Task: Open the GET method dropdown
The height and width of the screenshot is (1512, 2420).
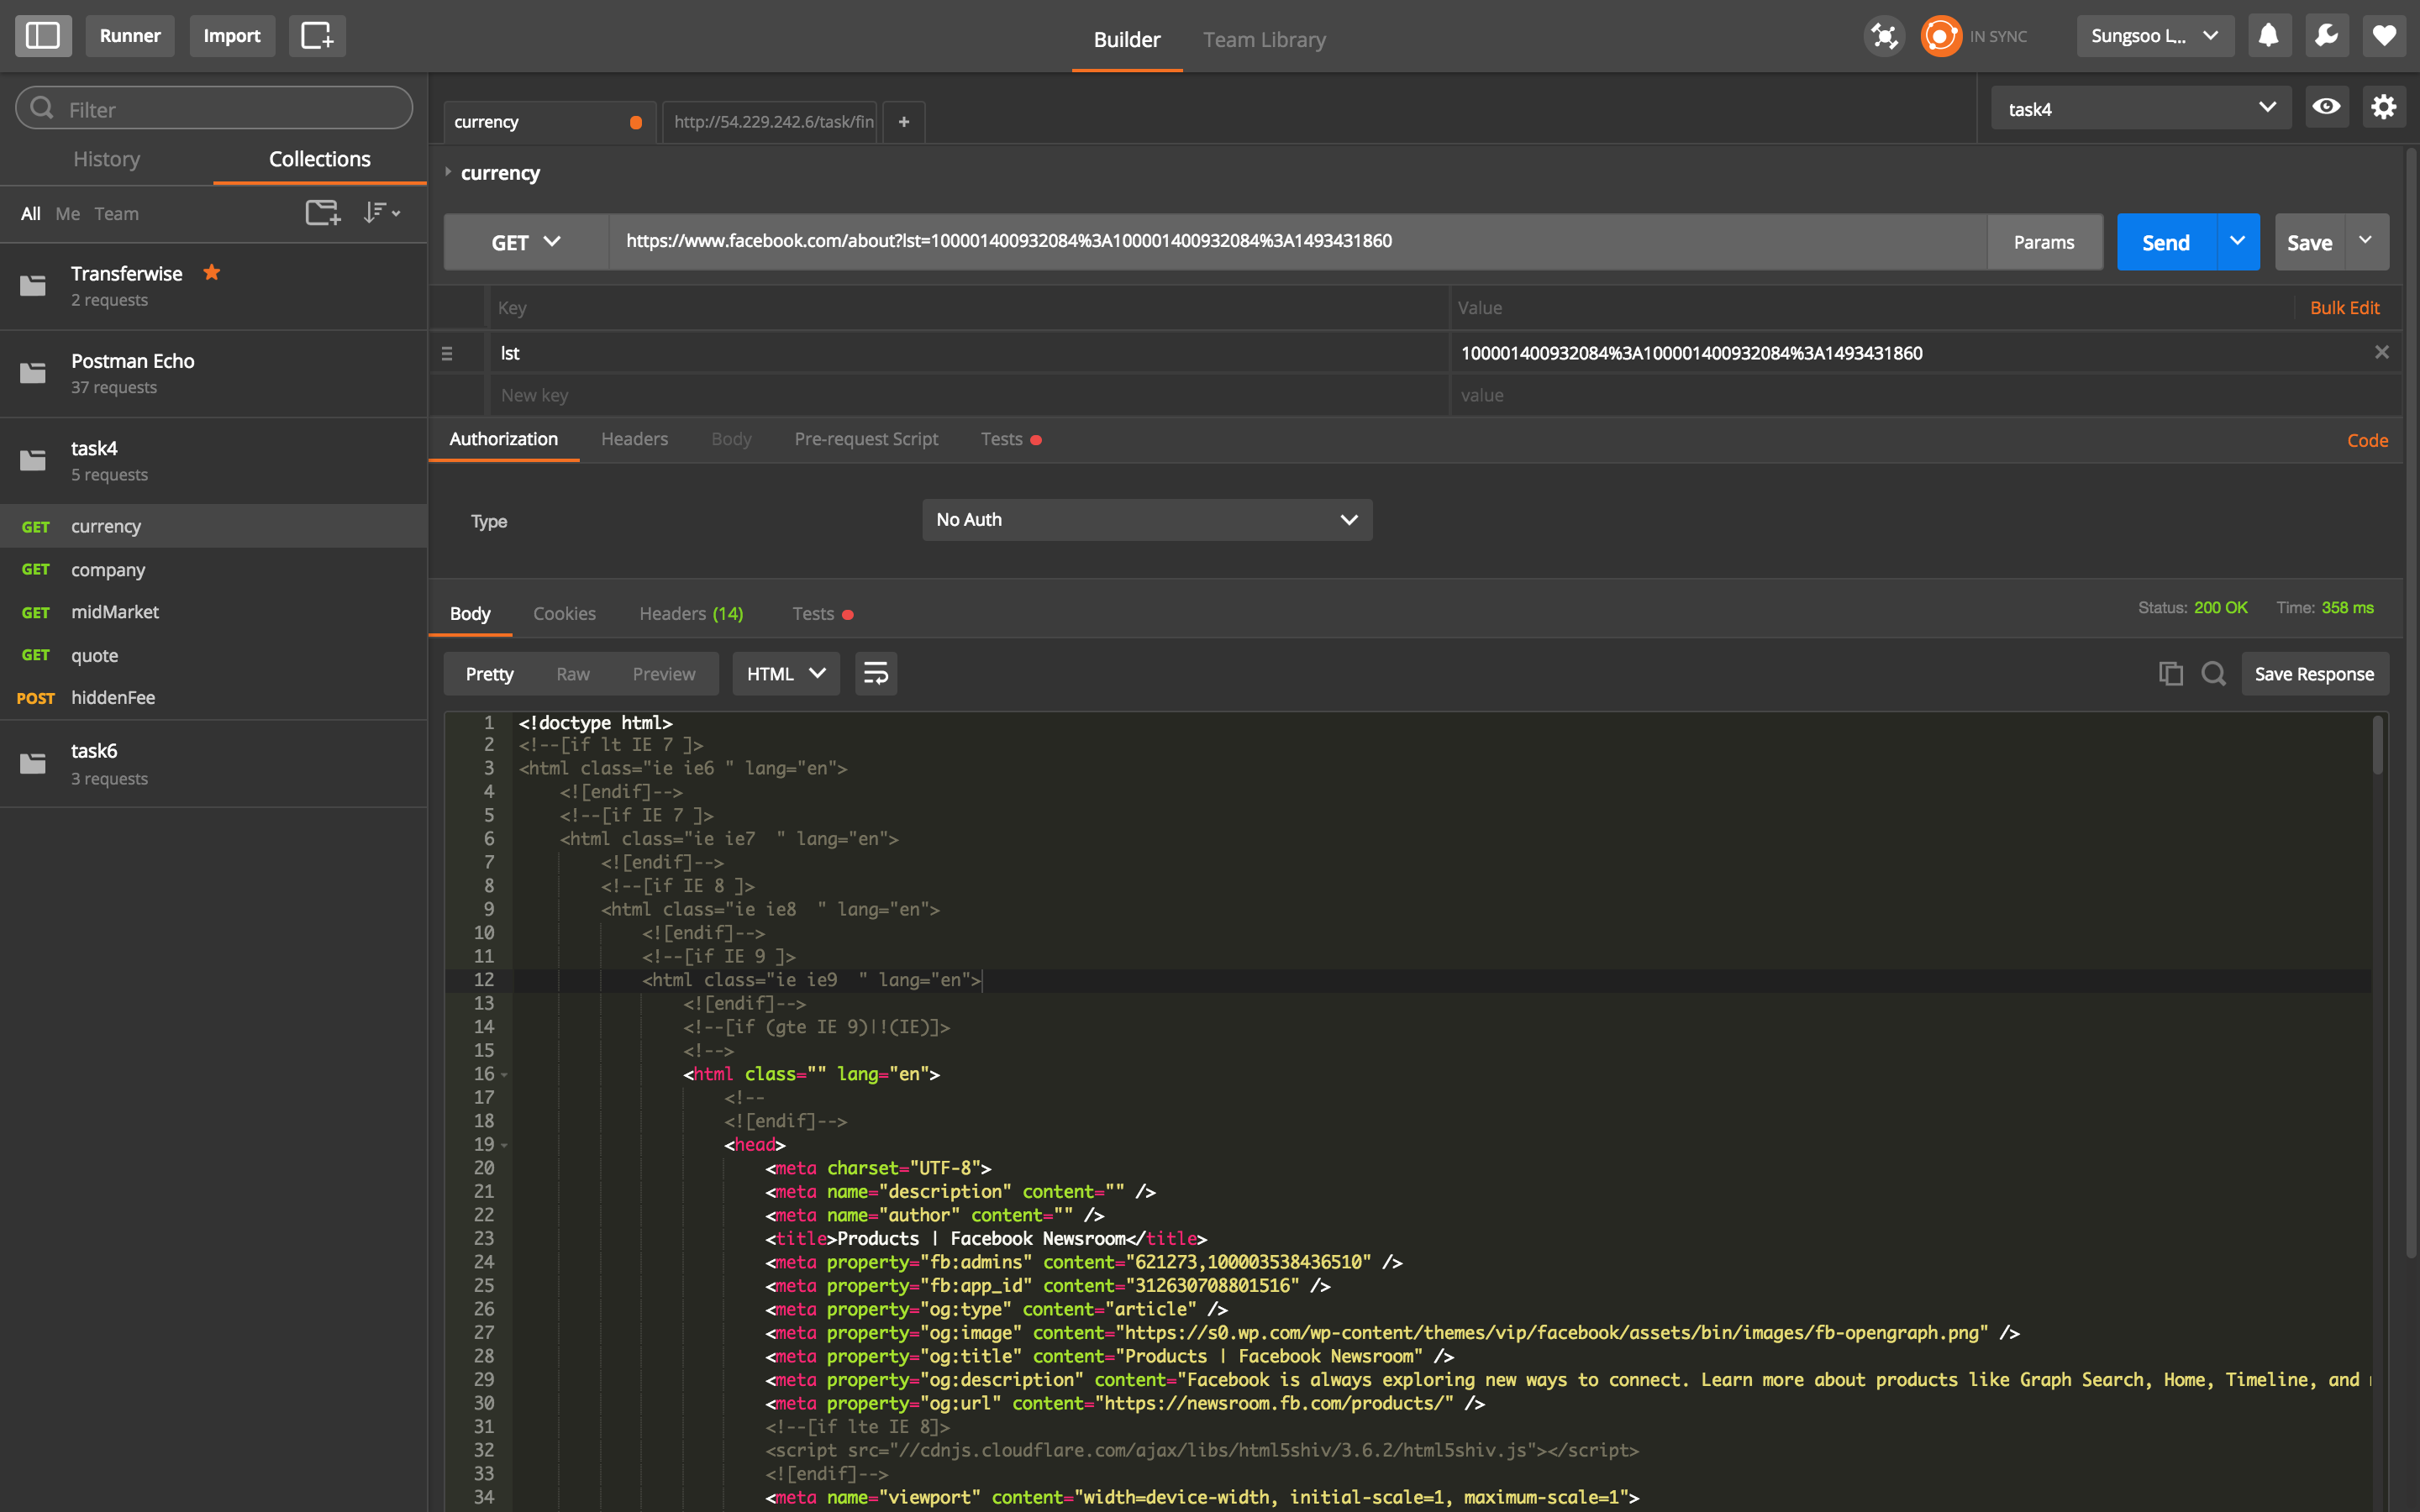Action: coord(526,242)
